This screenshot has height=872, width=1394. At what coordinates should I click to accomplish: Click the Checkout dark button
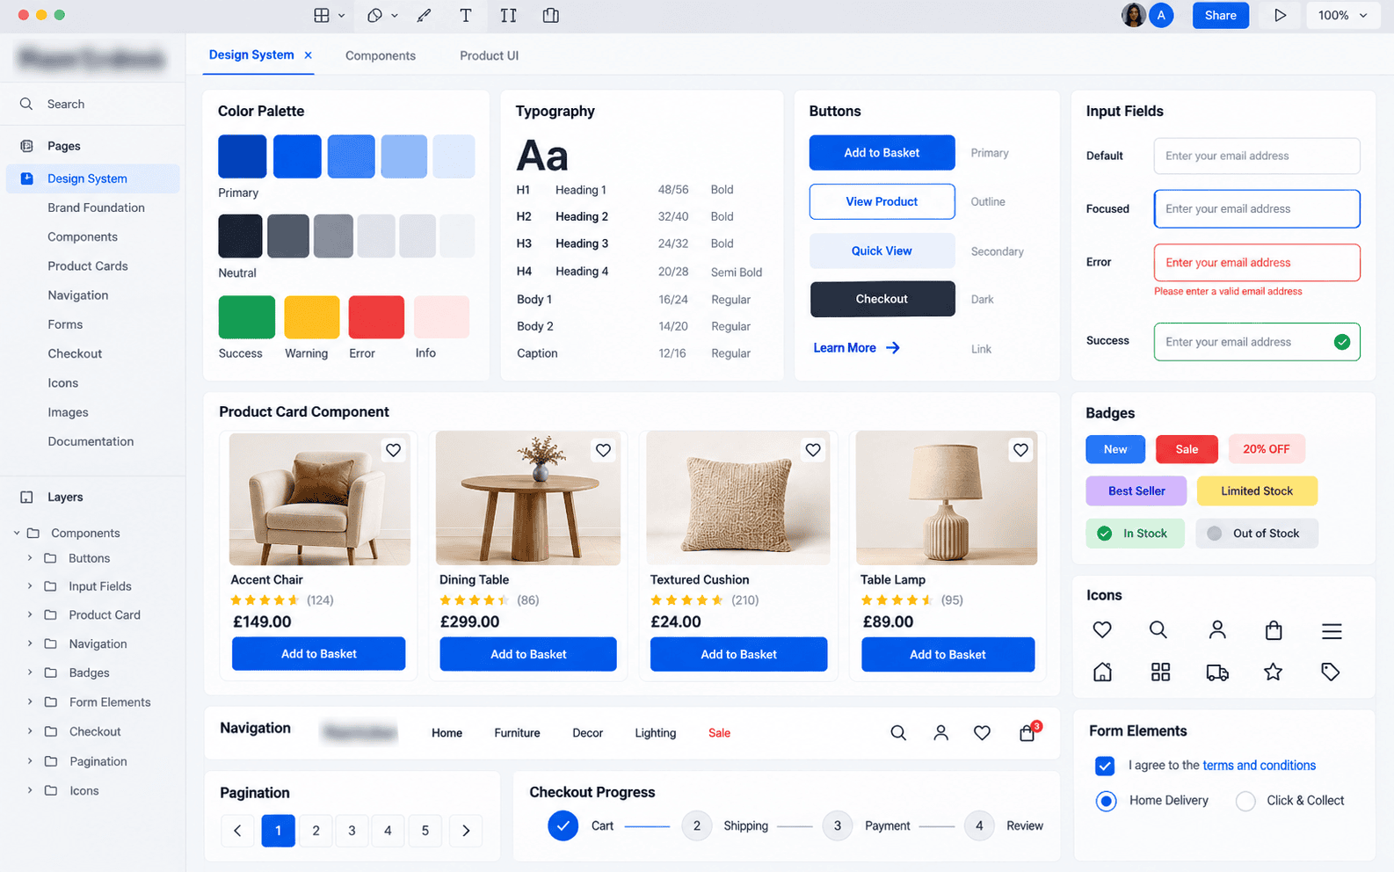coord(882,299)
